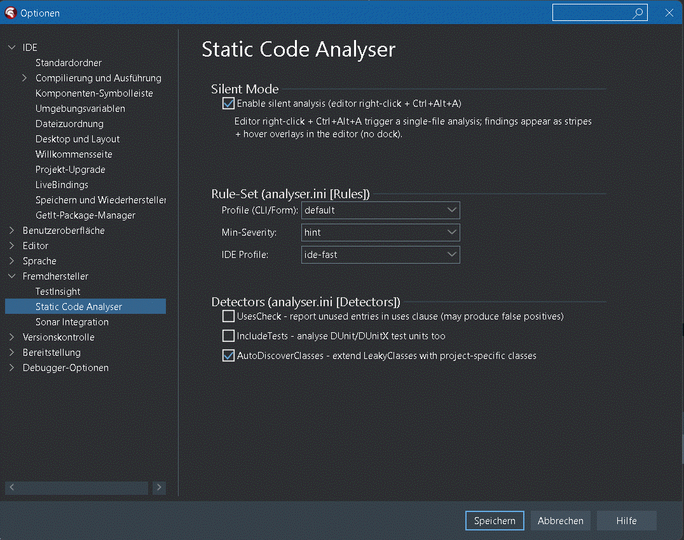Expand the Benutzeroberfläche node
This screenshot has width=684, height=540.
12,230
